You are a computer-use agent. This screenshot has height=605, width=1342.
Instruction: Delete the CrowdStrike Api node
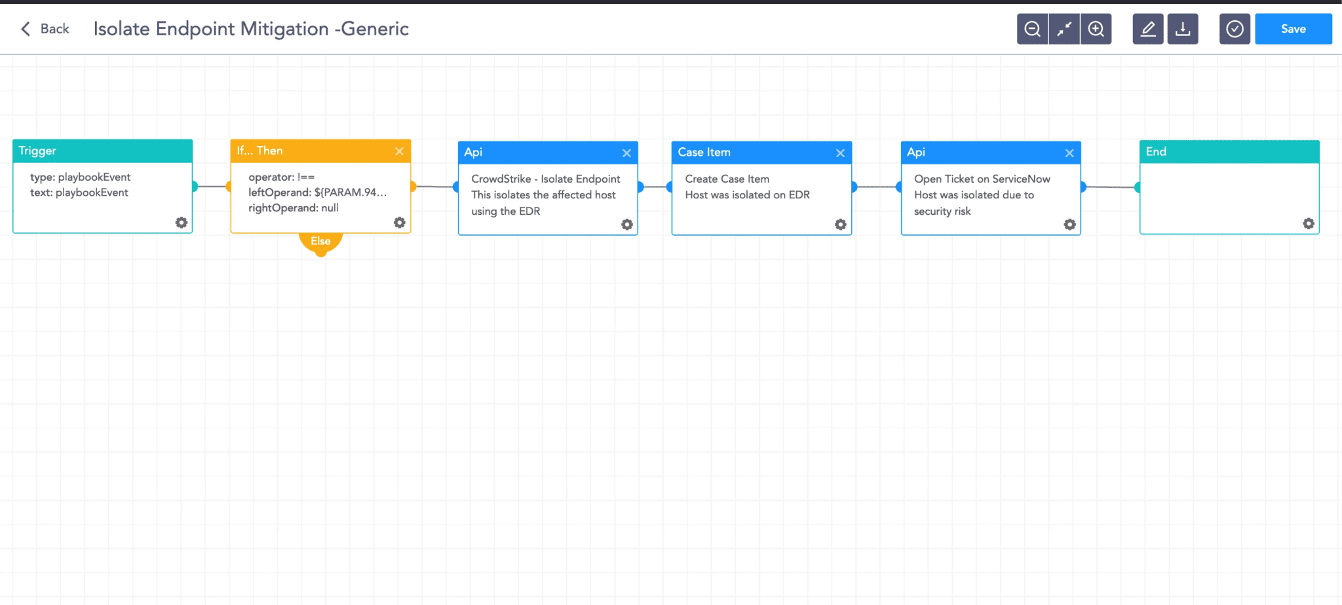tap(626, 153)
